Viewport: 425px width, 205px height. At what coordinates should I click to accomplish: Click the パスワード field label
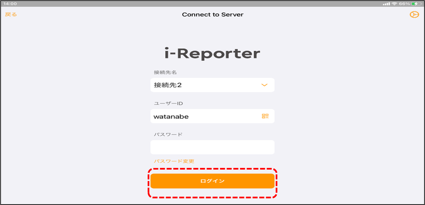168,135
